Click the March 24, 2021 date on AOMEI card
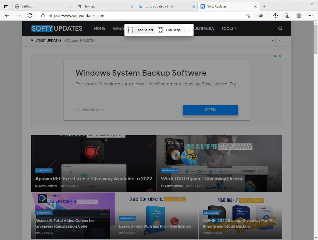Viewport: 318px width, 240px height. pyautogui.click(x=213, y=233)
